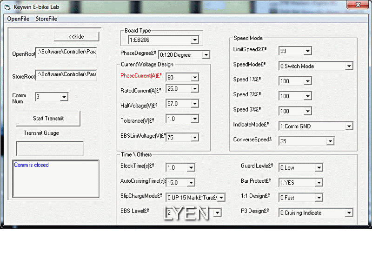
Task: Click the Transmit Guage label
Action: point(41,133)
